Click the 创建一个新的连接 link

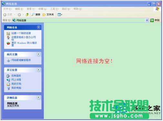21,33
